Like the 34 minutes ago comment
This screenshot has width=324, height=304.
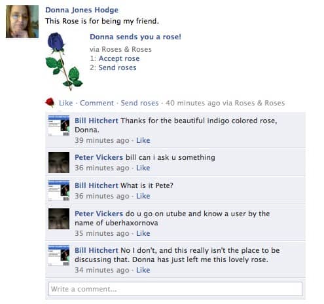(143, 270)
